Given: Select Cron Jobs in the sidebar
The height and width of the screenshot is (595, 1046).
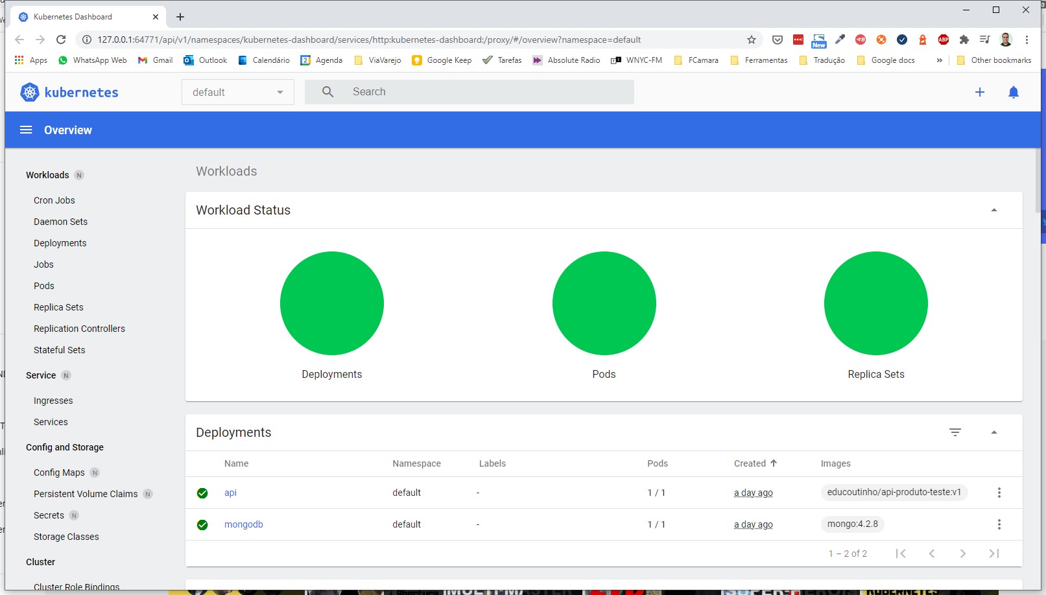Looking at the screenshot, I should [54, 200].
